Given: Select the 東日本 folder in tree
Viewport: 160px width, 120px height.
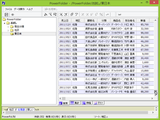Looking at the screenshot, I should tap(16, 34).
